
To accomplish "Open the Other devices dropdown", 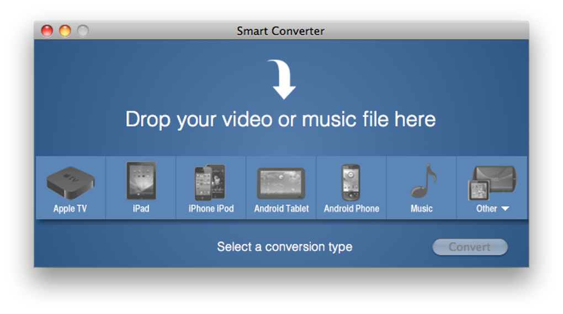I will [x=492, y=188].
